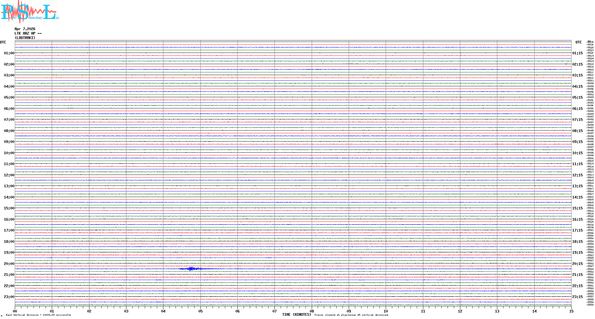This screenshot has height=319, width=595.
Task: Click the 09:15 label on right axis
Action: 577,142
